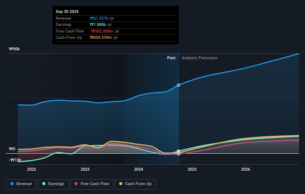Click the 2024 x-axis label
The image size is (305, 194).
[x=139, y=169]
